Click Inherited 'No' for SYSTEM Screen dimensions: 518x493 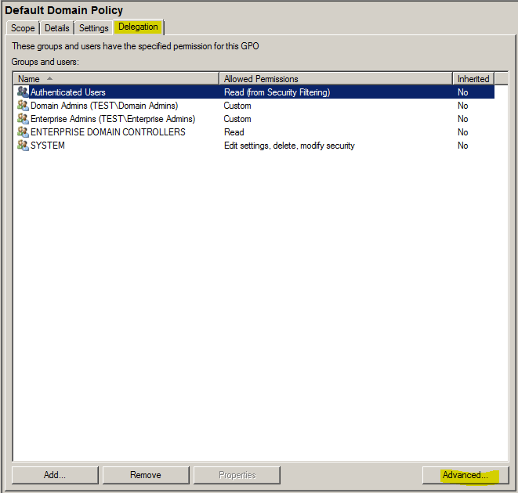[x=462, y=146]
